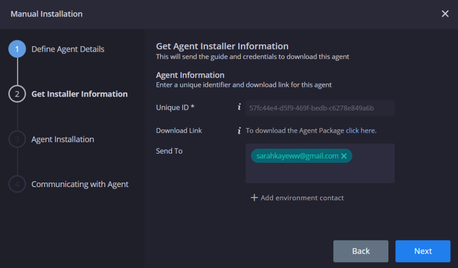Image resolution: width=458 pixels, height=268 pixels.
Task: Select the Unique ID input field
Action: (x=320, y=107)
